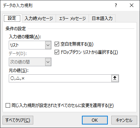The image size is (140, 128).
Task: Uncheck ドロップダウン リストから選択する option
Action: point(57,52)
